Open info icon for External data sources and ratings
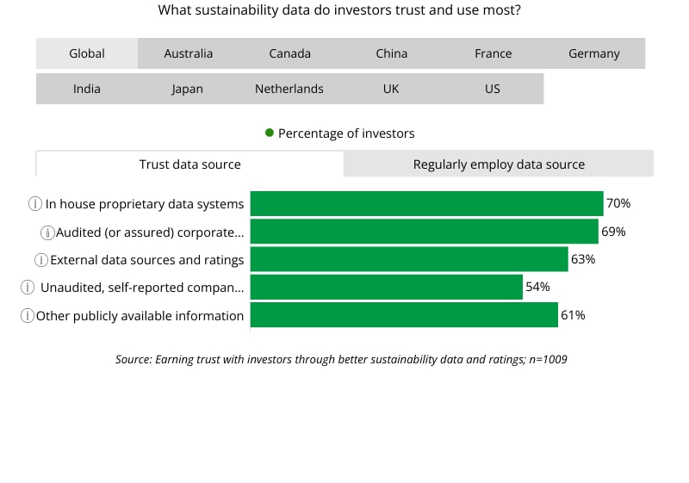This screenshot has height=483, width=689. pyautogui.click(x=40, y=260)
